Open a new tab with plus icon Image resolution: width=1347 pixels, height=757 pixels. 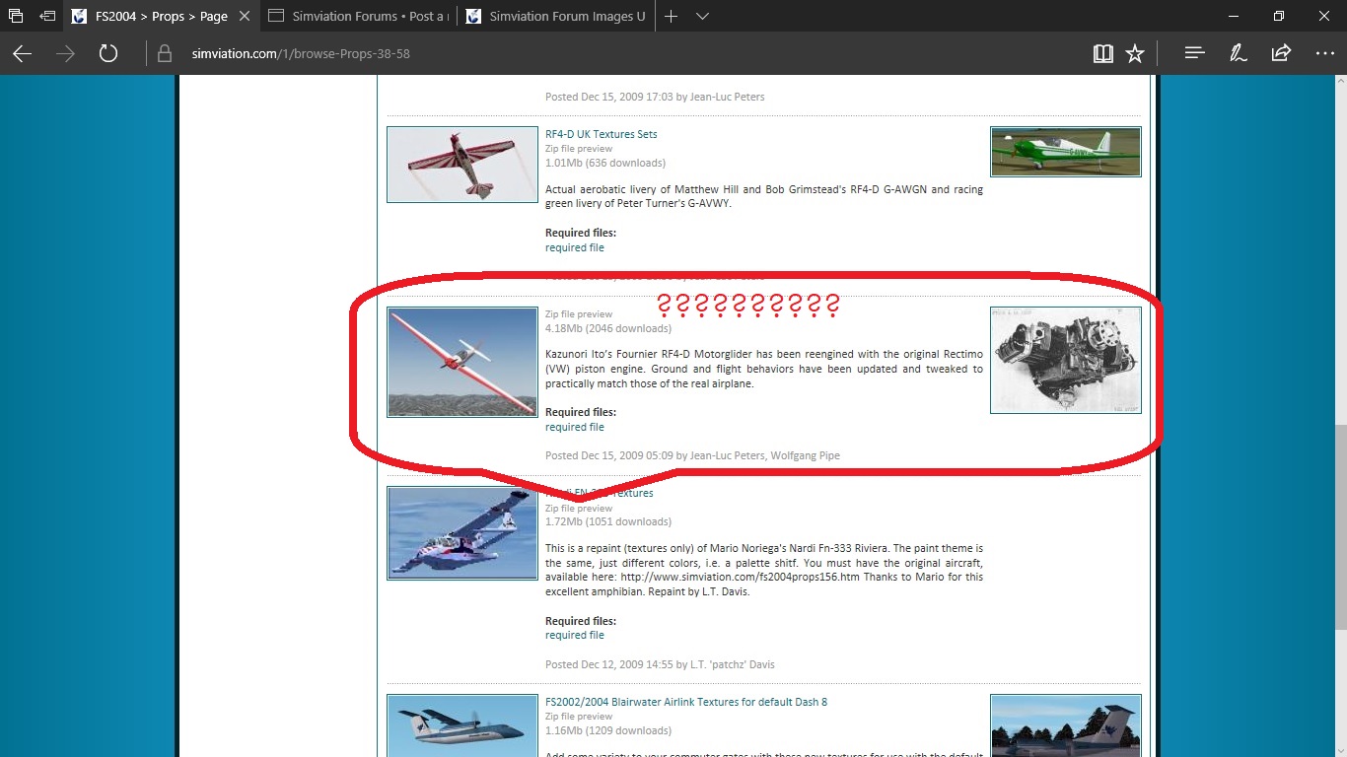point(671,17)
